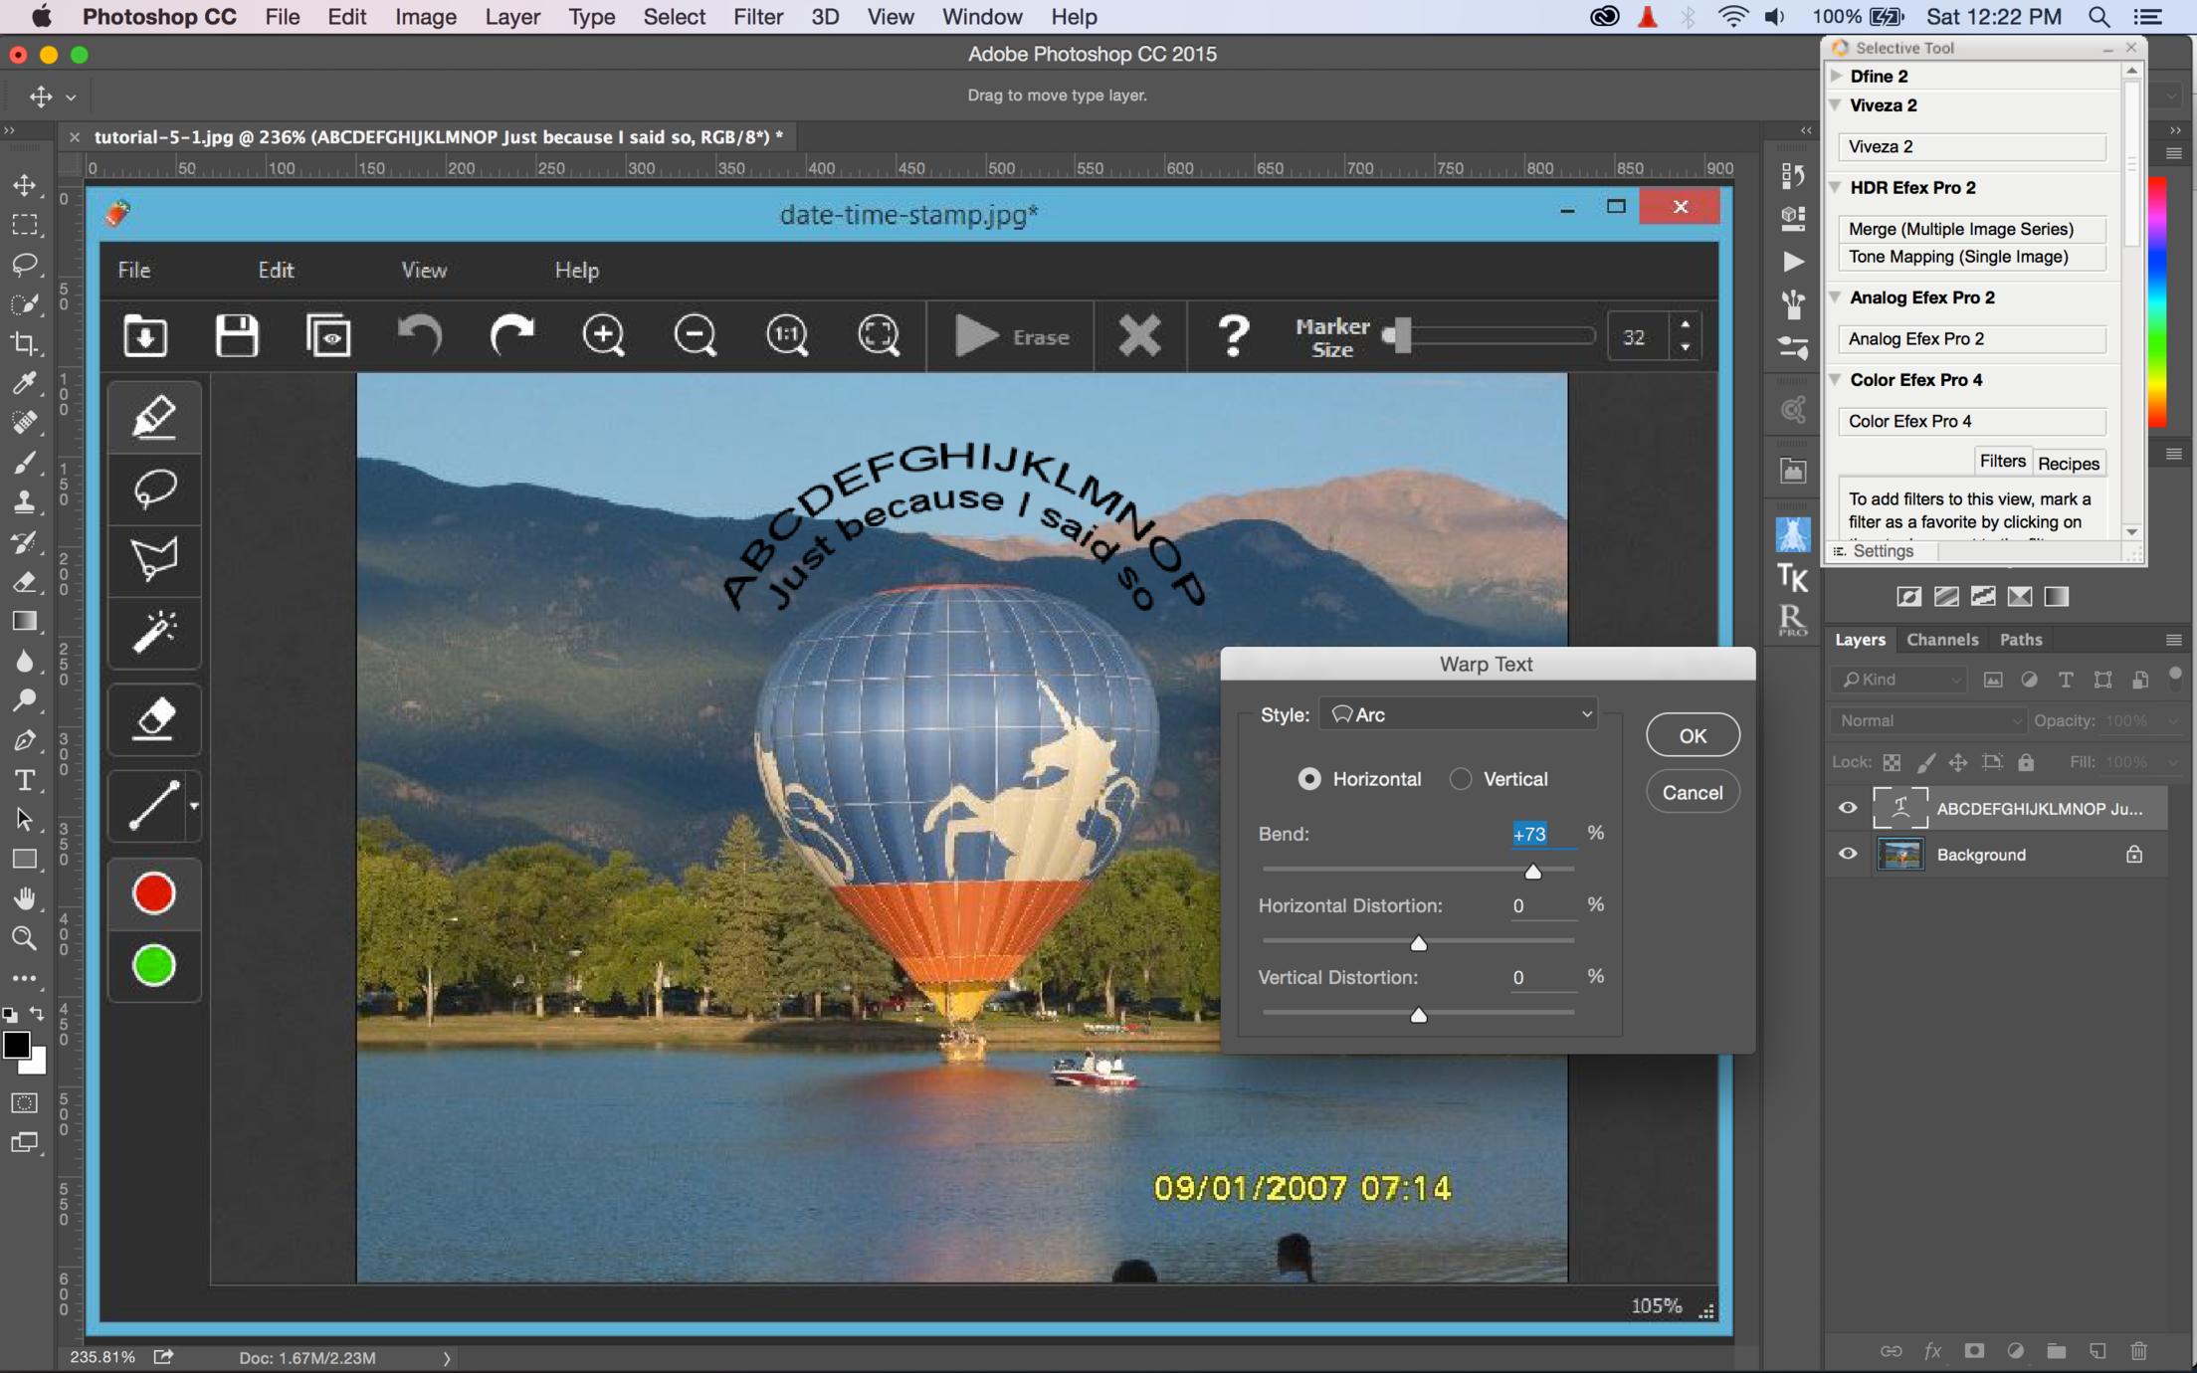This screenshot has height=1373, width=2197.
Task: Click the question mark help icon
Action: point(1233,336)
